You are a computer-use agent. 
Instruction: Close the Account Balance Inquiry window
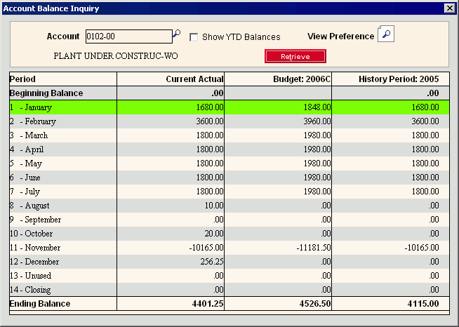tap(449, 8)
